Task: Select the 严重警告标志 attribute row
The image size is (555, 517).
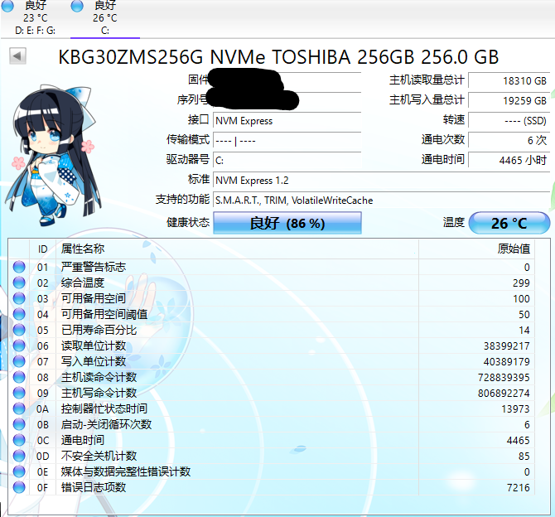Action: pos(271,267)
